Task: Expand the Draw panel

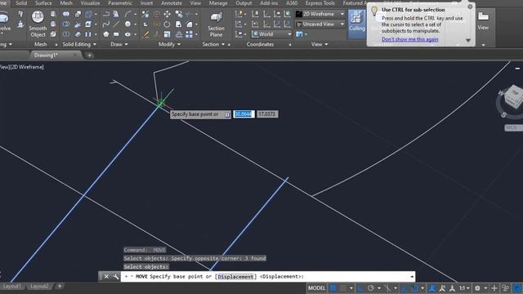Action: (119, 44)
